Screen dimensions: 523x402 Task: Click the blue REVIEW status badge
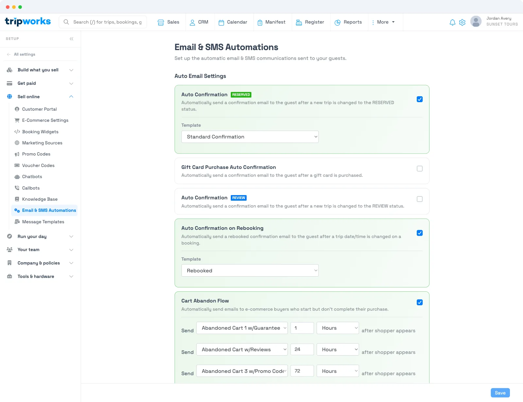coord(239,198)
